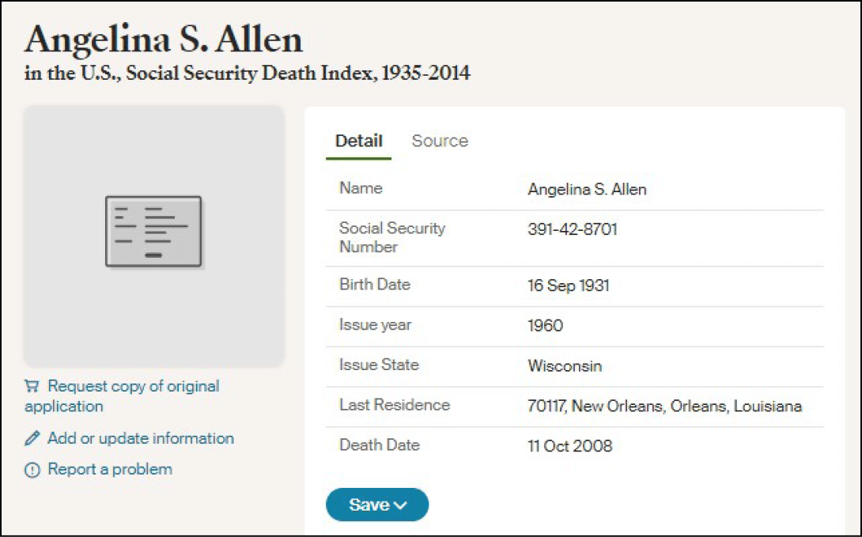The width and height of the screenshot is (862, 537).
Task: Click the pencil edit icon
Action: click(x=32, y=438)
